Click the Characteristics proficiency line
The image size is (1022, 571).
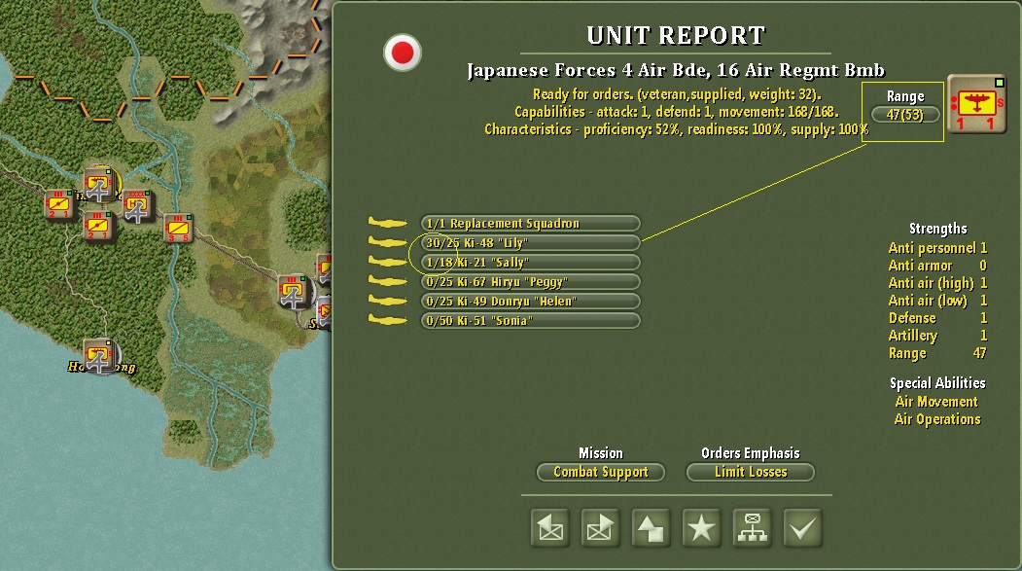677,129
